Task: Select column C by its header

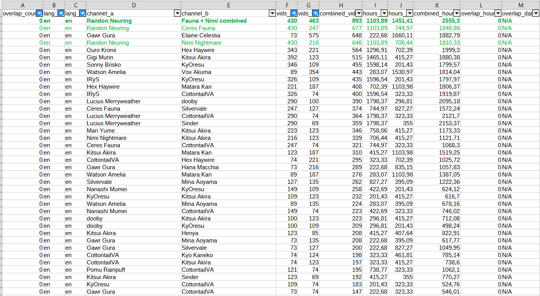Action: pos(75,5)
